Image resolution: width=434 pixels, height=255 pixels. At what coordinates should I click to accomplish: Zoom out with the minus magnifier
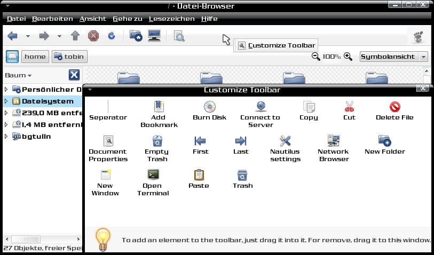316,57
